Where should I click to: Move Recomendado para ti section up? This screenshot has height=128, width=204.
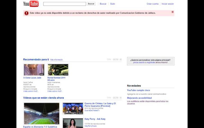(114, 59)
